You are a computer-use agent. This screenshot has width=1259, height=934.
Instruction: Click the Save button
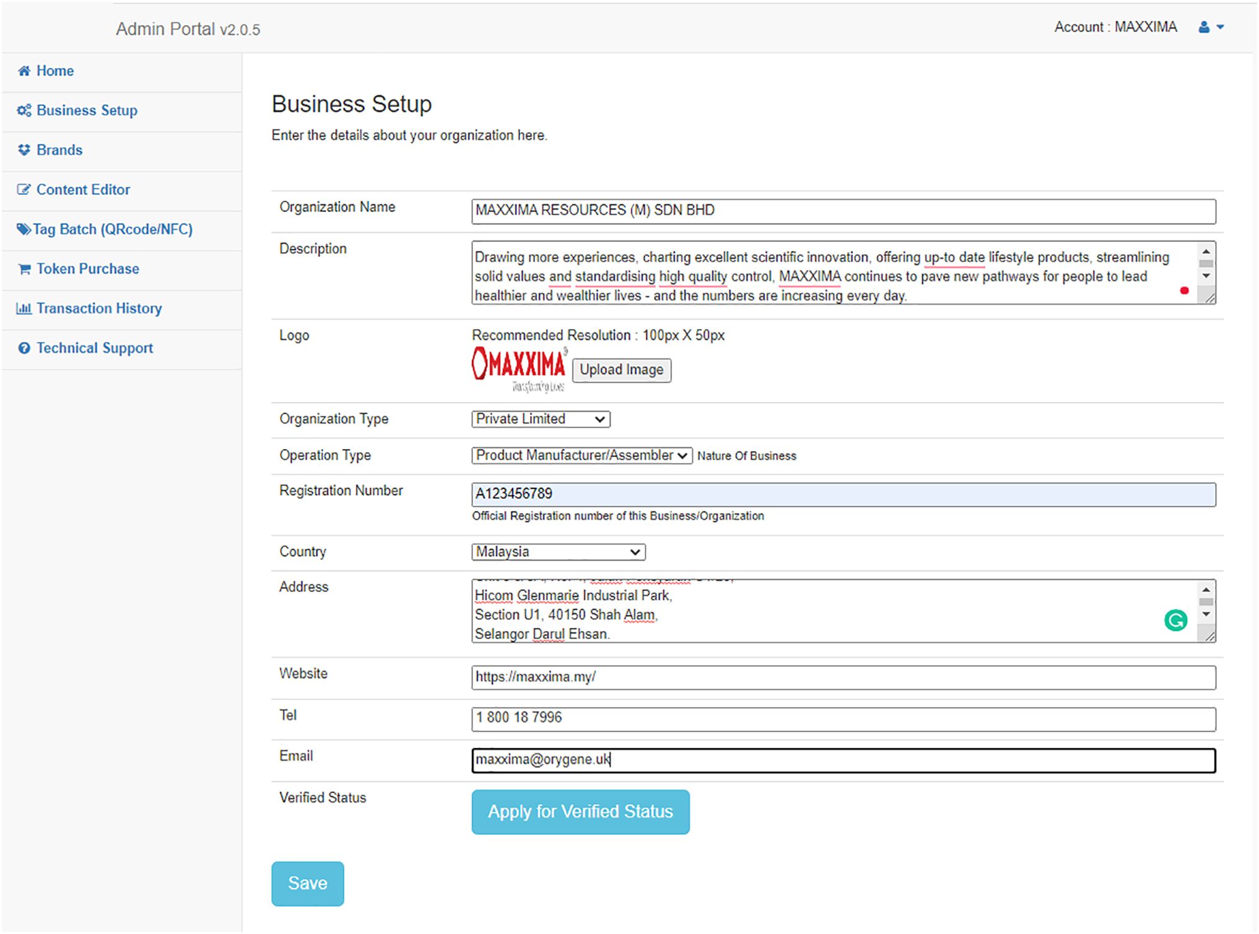[x=307, y=884]
